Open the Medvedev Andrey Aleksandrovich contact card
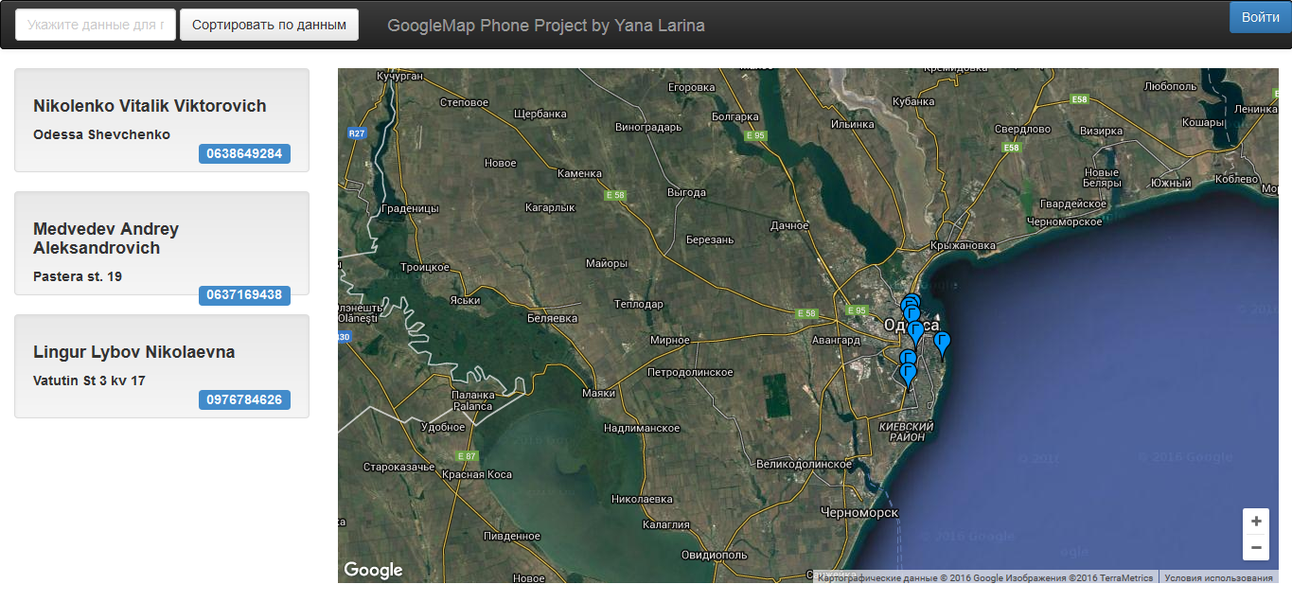 pyautogui.click(x=162, y=243)
